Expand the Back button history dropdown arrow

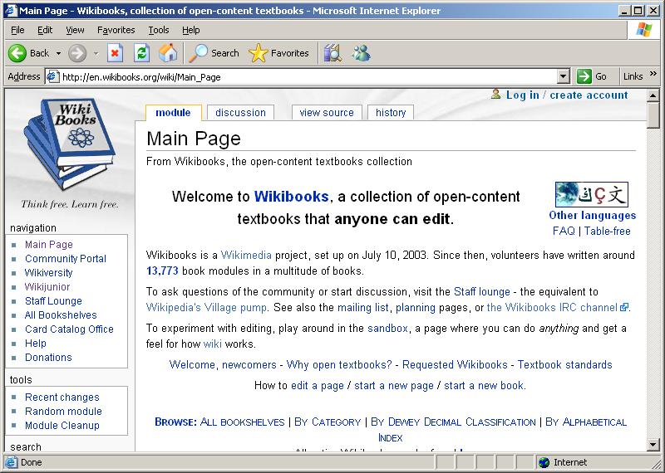tap(58, 53)
